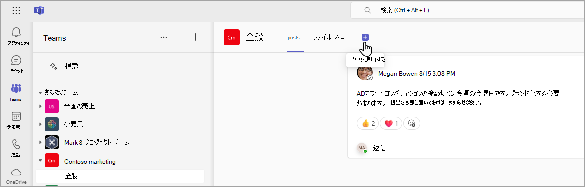Select the Contoso marketing team name
This screenshot has height=187, width=585.
(x=90, y=161)
